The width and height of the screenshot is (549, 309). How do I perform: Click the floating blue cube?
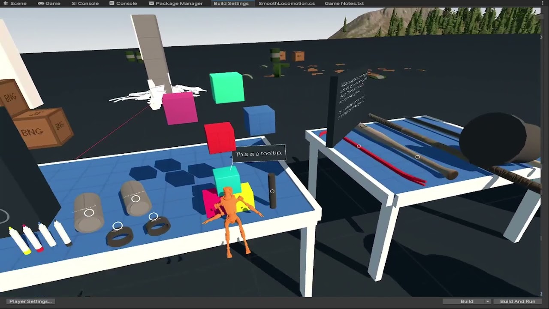pyautogui.click(x=259, y=120)
